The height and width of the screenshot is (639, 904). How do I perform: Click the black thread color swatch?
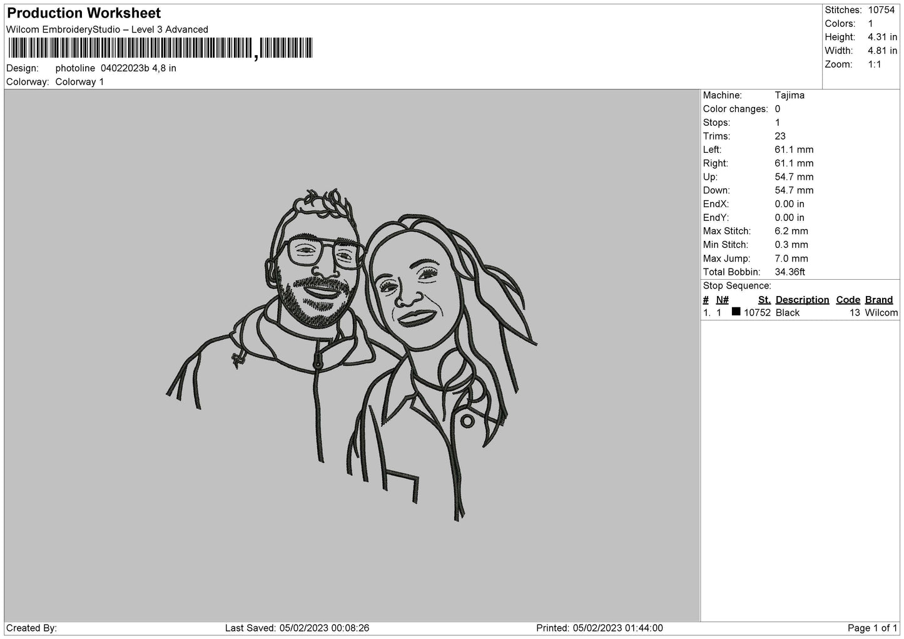click(736, 312)
